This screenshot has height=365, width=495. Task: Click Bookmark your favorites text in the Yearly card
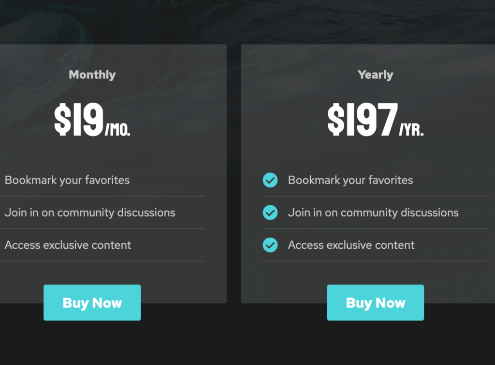[x=350, y=180]
